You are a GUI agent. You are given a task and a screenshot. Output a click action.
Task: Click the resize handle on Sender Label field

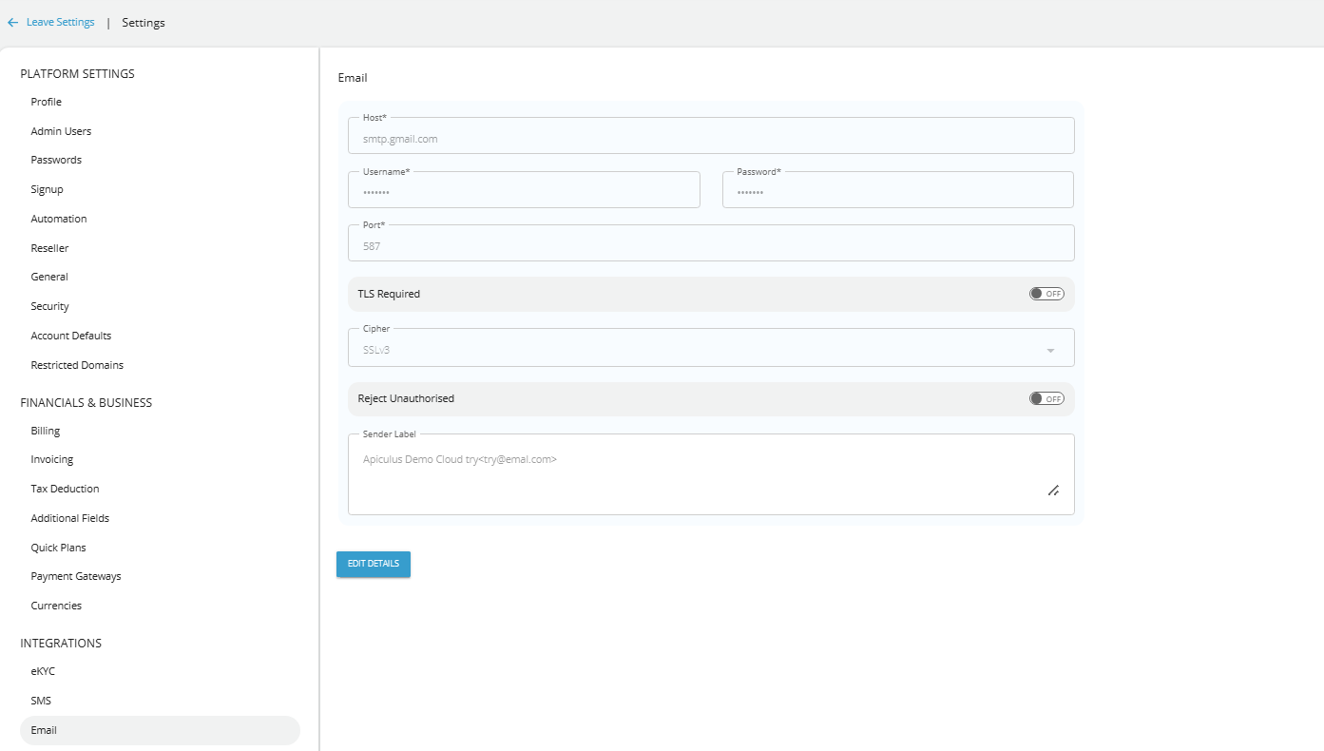point(1053,491)
